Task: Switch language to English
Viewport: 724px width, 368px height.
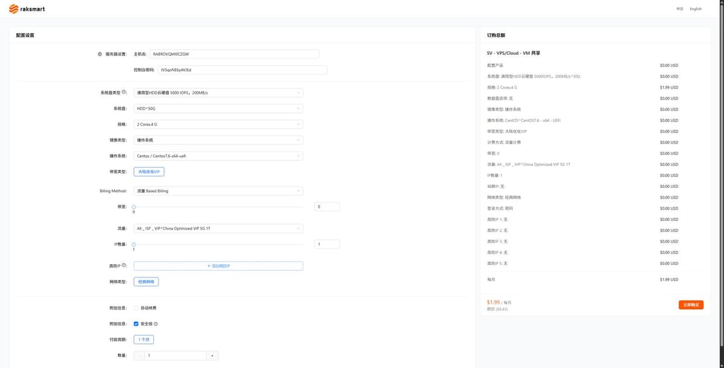Action: pyautogui.click(x=696, y=9)
